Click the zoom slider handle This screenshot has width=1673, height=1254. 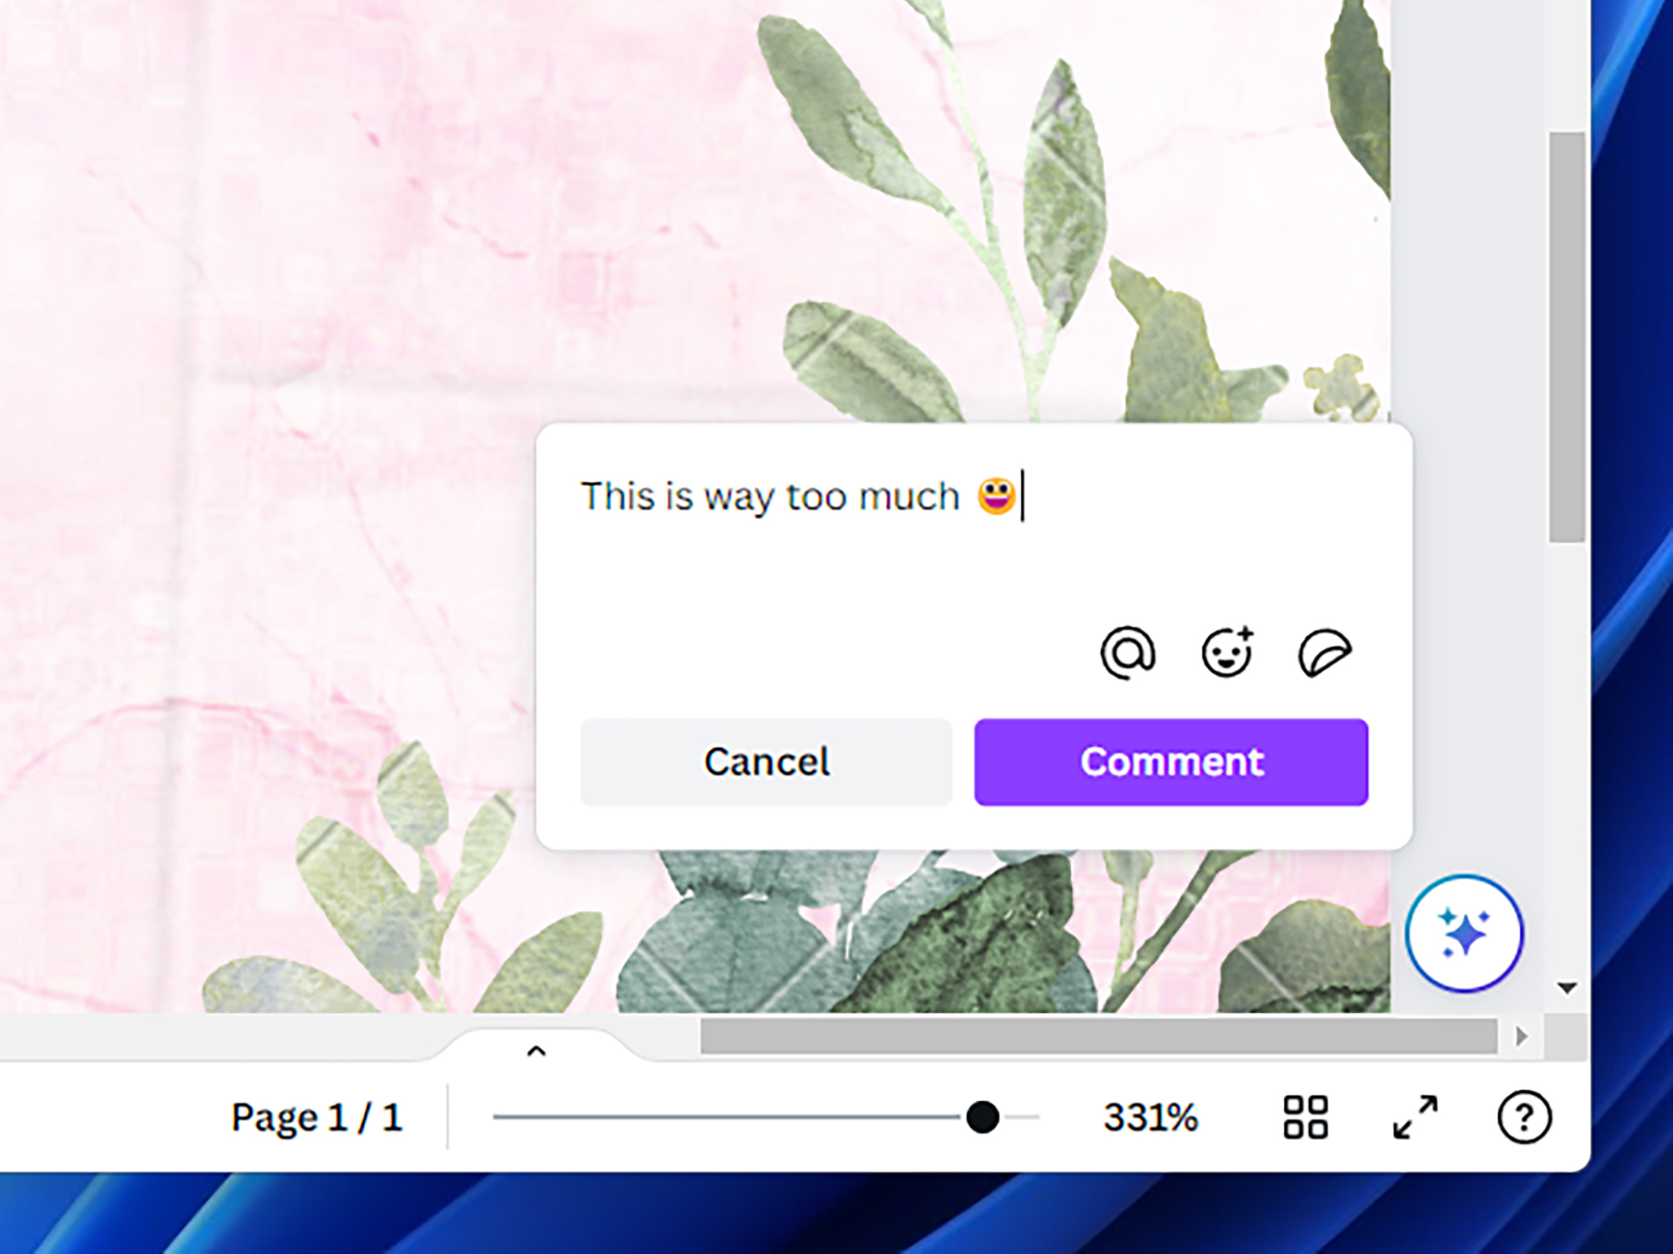pos(982,1117)
